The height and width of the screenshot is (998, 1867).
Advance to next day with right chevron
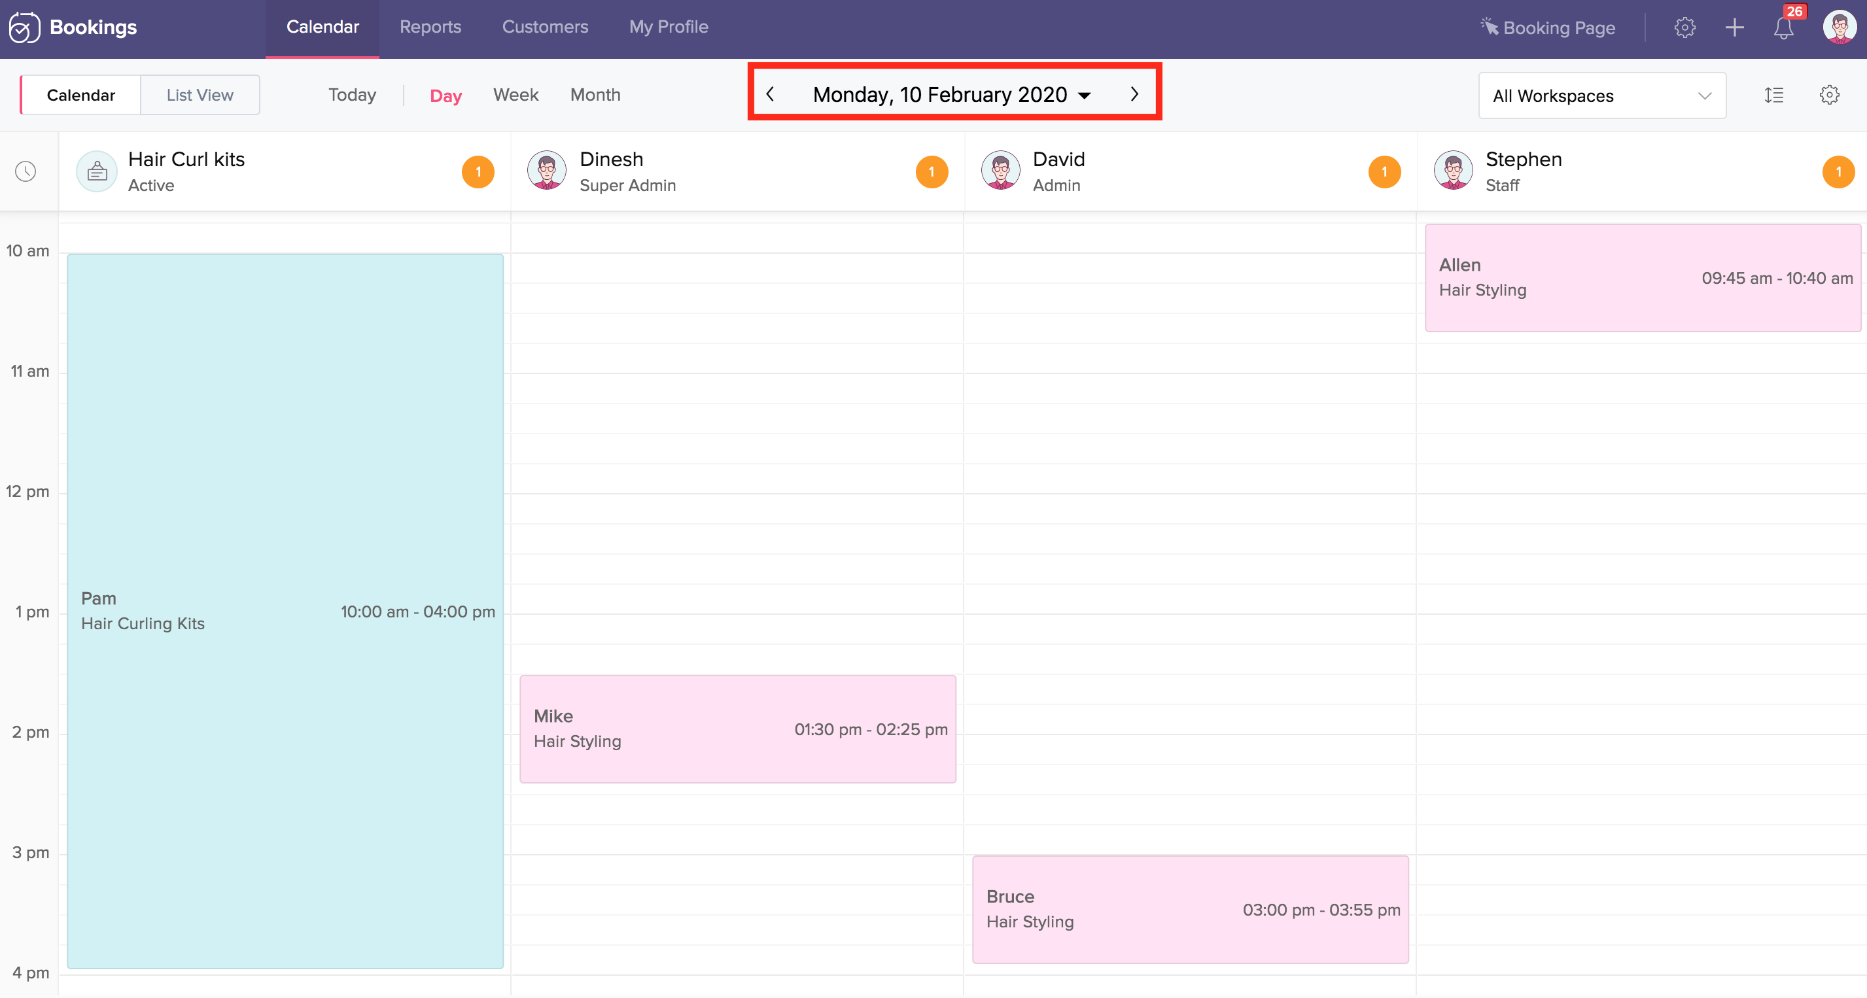[1134, 94]
